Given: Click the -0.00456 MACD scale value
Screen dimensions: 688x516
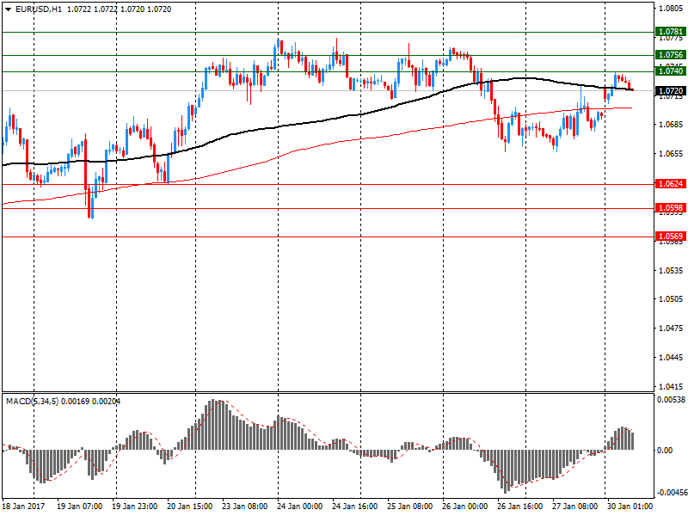Looking at the screenshot, I should point(671,492).
